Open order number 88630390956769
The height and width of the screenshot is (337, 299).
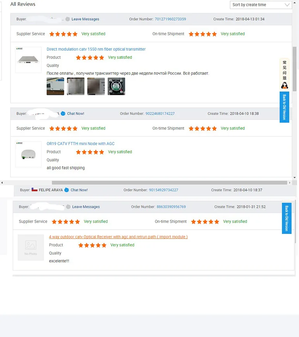coord(171,207)
